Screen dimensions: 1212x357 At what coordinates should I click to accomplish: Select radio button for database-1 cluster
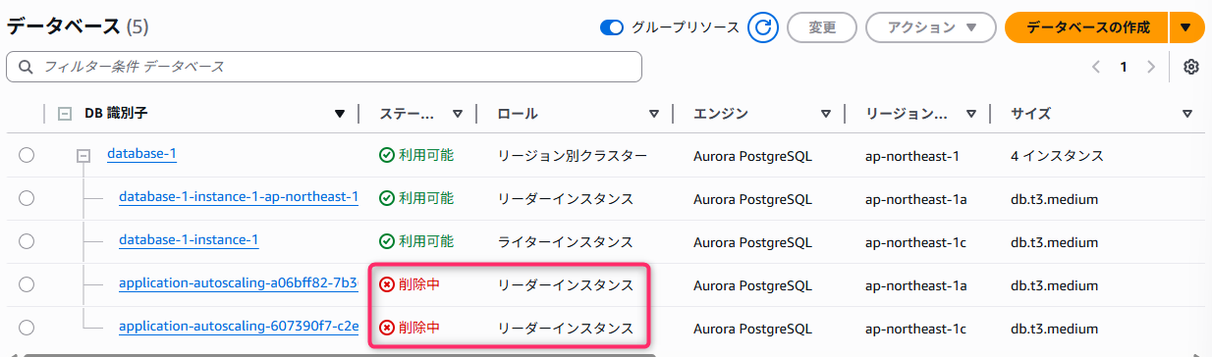click(27, 155)
